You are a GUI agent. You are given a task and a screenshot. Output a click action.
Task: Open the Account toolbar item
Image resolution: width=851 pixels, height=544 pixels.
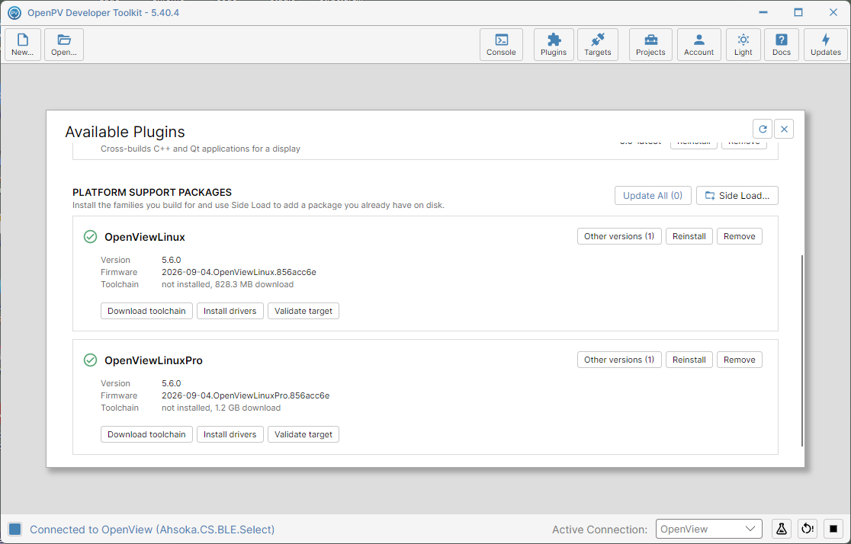point(698,44)
